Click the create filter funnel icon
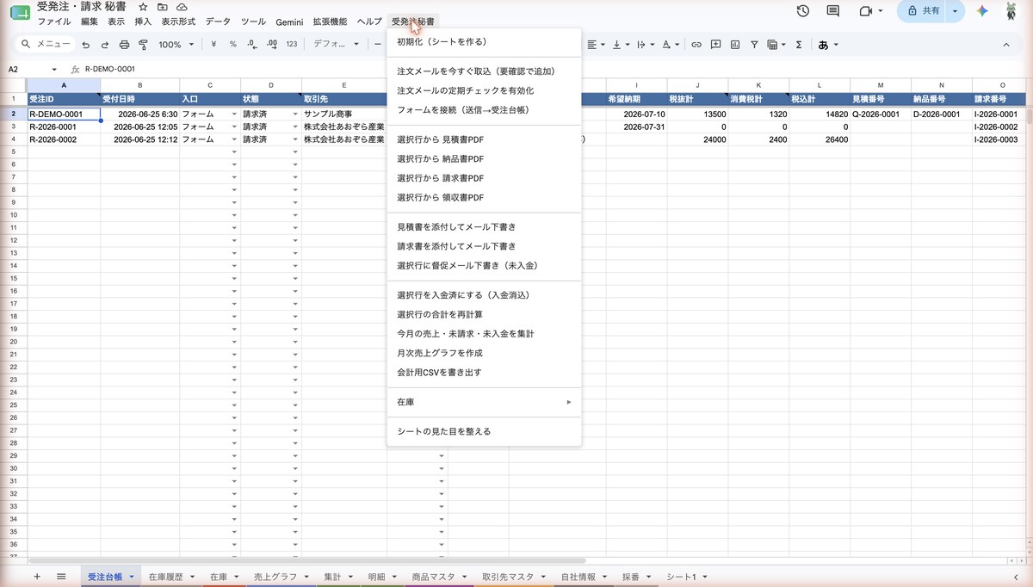Image resolution: width=1033 pixels, height=587 pixels. pyautogui.click(x=754, y=44)
